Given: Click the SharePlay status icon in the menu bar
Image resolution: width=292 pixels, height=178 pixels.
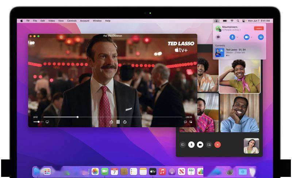Looking at the screenshot, I should pyautogui.click(x=216, y=21).
